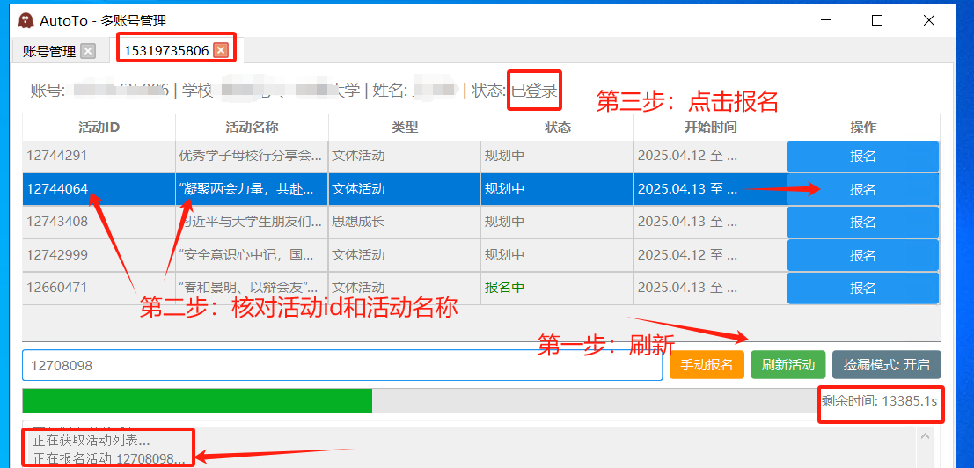The height and width of the screenshot is (468, 974).
Task: Maximize the AutoTo window
Action: coord(876,20)
